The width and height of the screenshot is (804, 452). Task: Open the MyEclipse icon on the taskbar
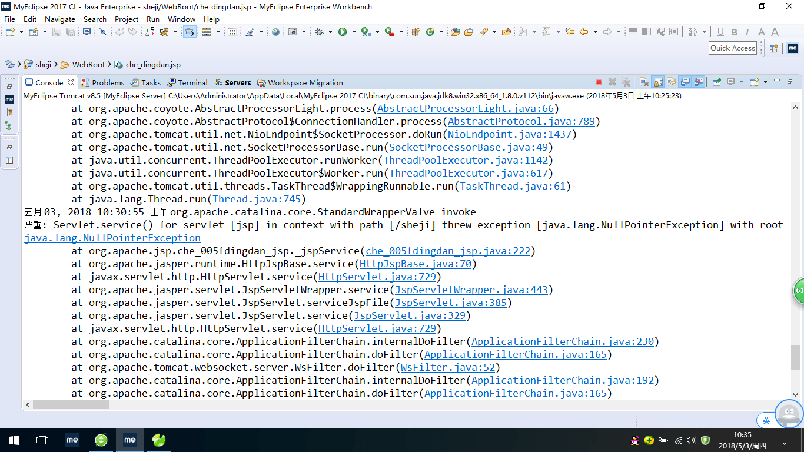130,440
